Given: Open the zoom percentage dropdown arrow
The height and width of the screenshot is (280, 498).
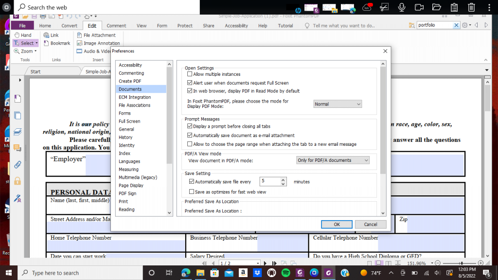Looking at the screenshot, I should [432, 263].
